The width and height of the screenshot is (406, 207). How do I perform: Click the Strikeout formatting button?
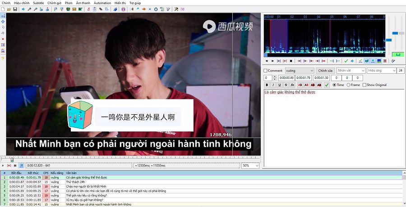pyautogui.click(x=286, y=85)
